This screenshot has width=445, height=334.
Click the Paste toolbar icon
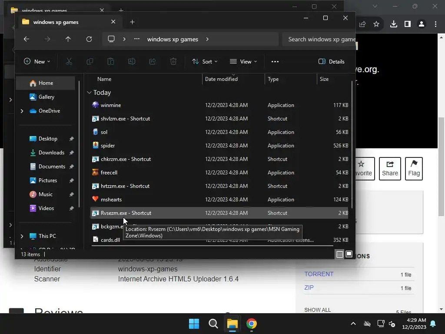111,61
